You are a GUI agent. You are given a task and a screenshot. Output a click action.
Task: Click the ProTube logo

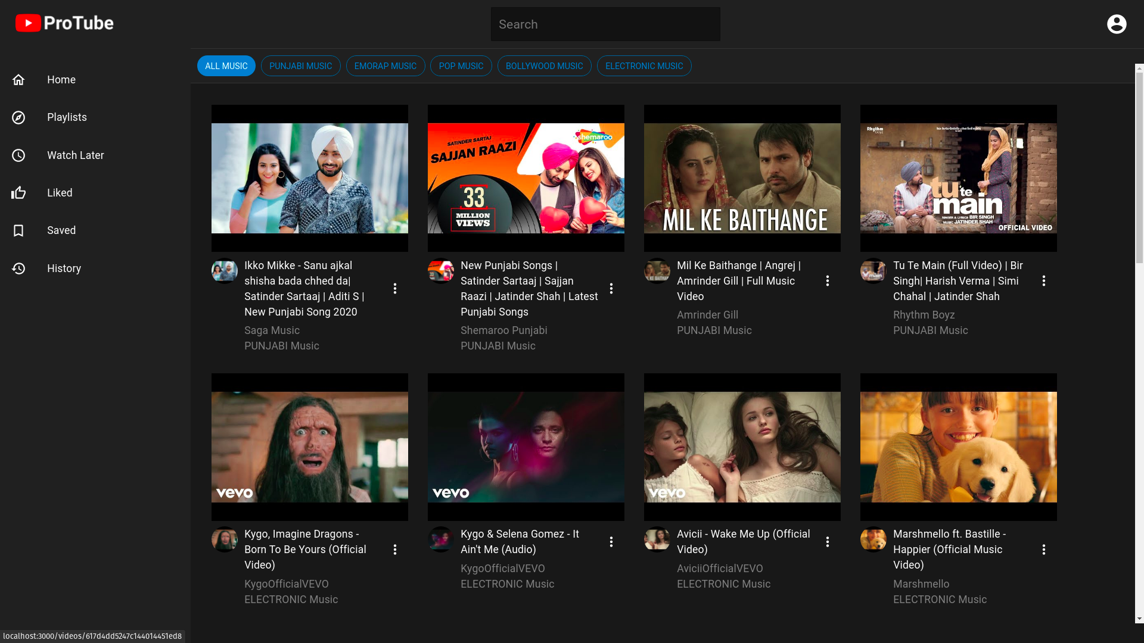point(64,23)
